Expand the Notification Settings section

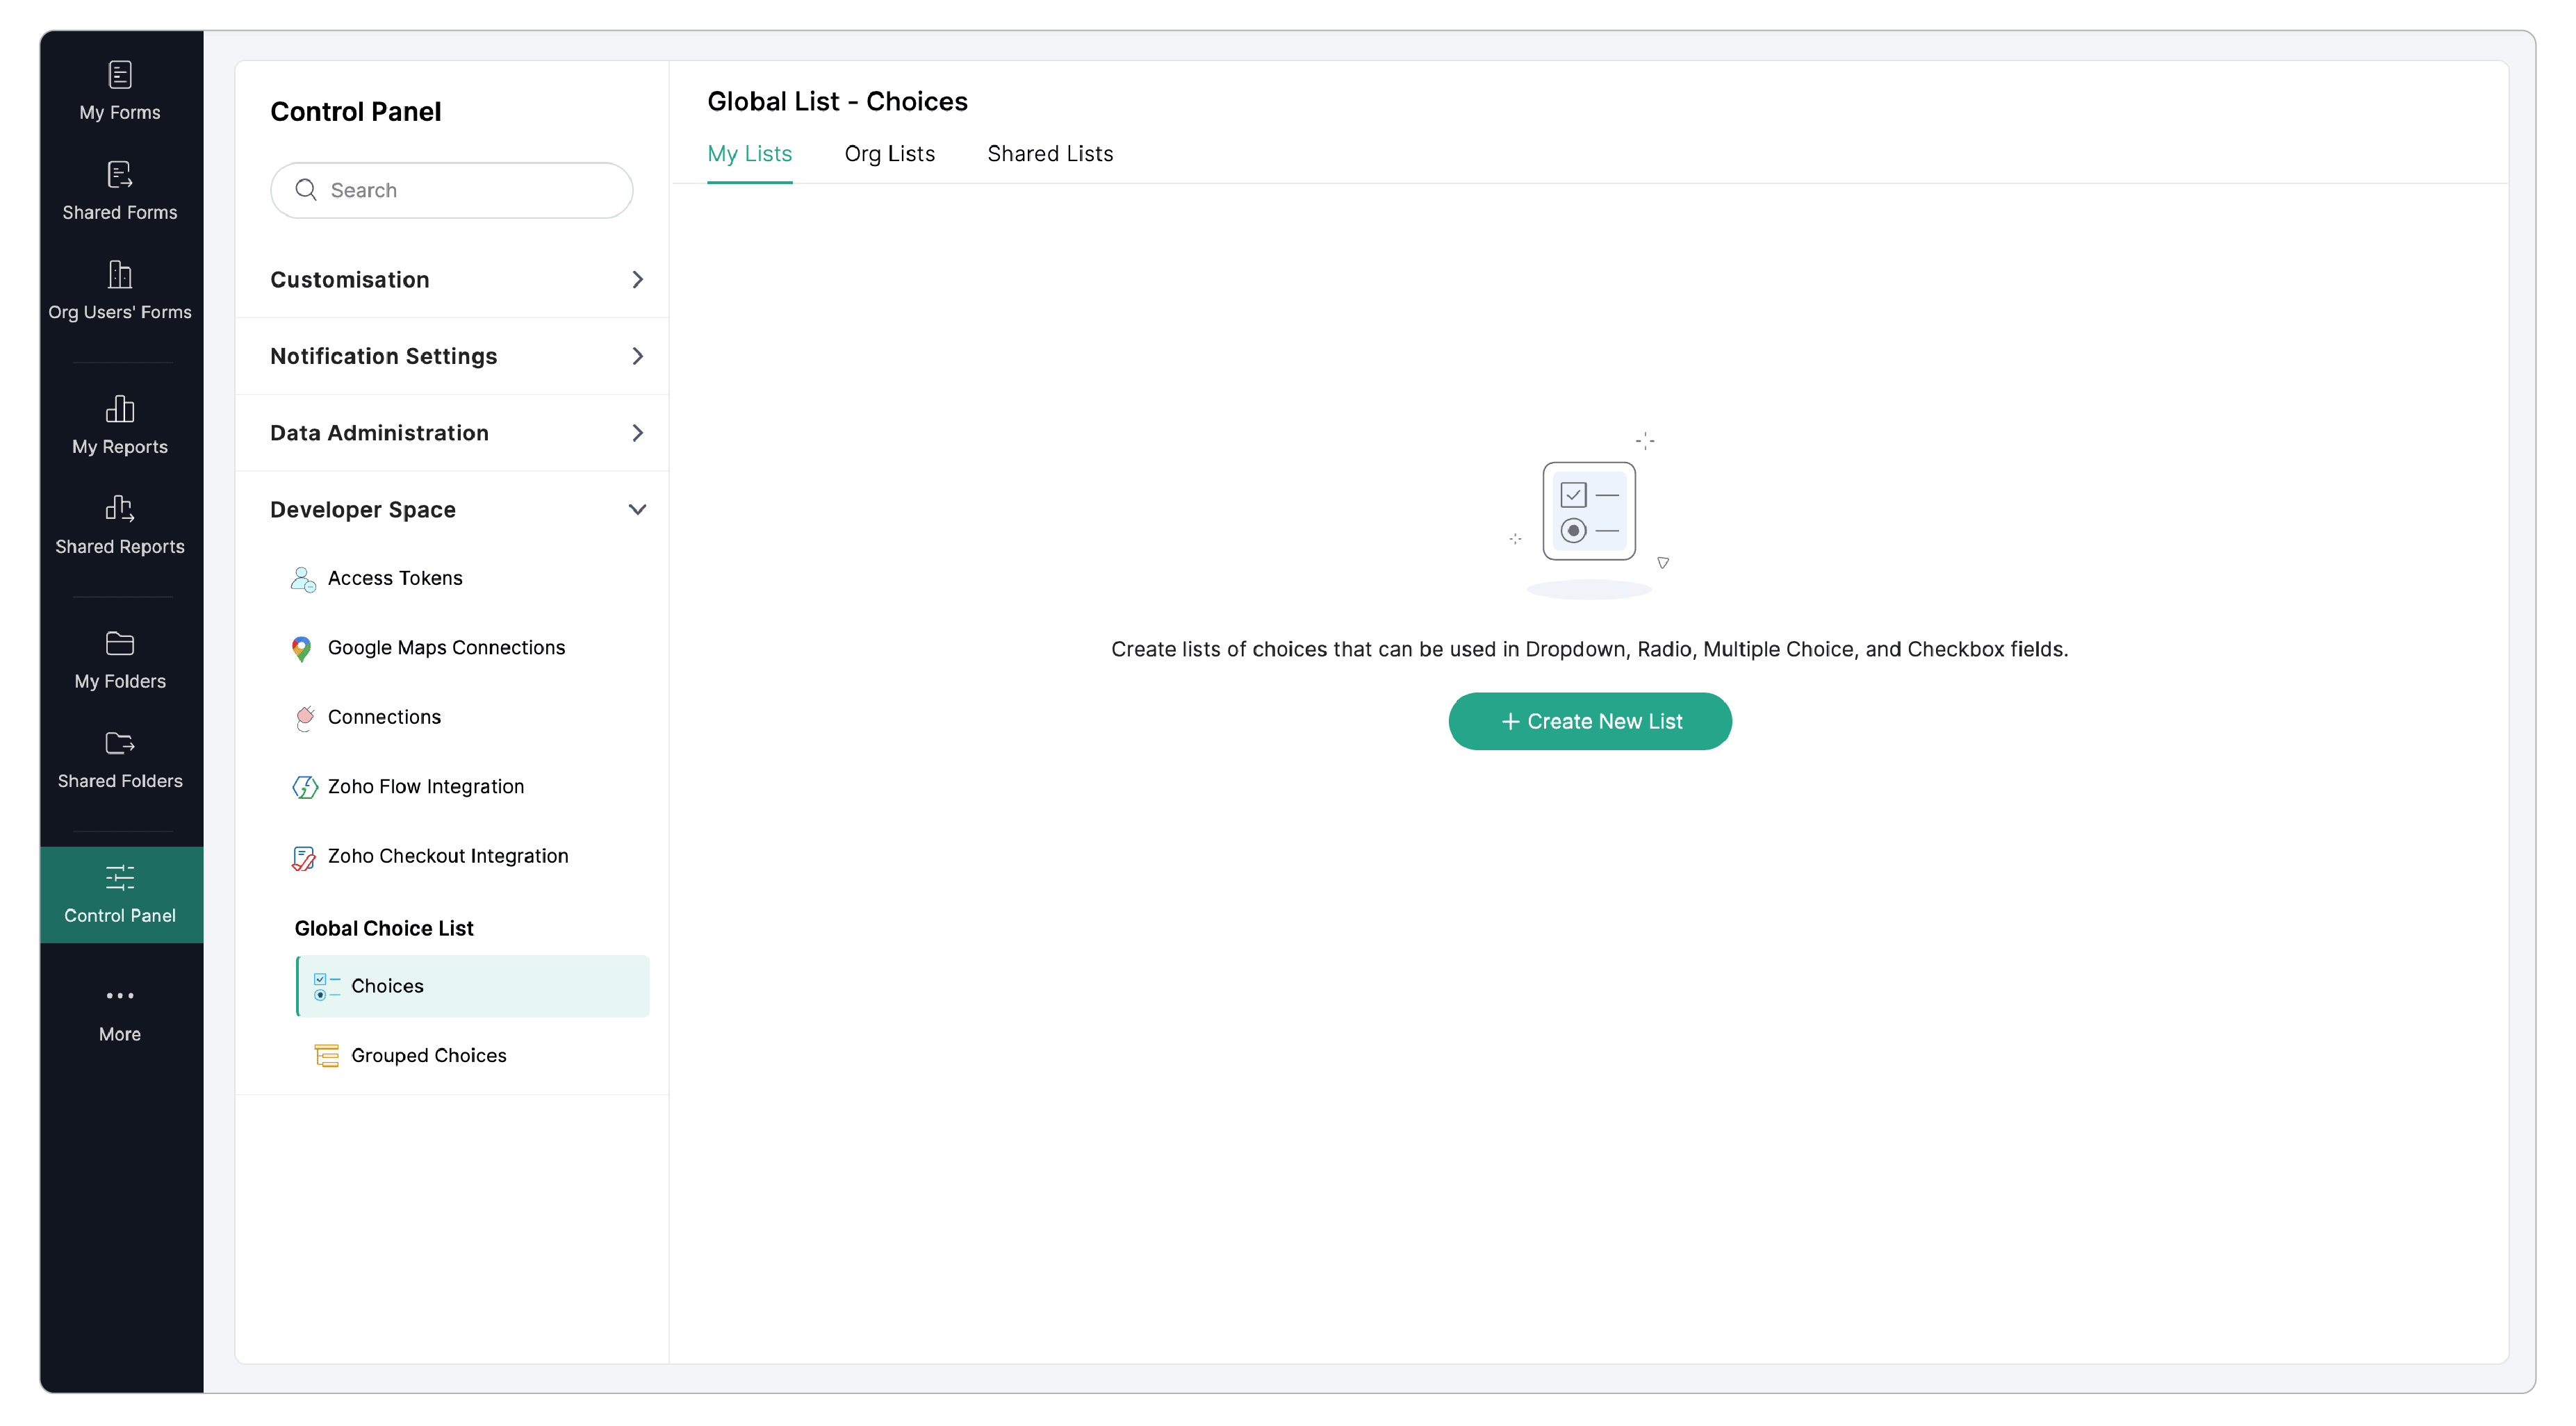pyautogui.click(x=456, y=357)
